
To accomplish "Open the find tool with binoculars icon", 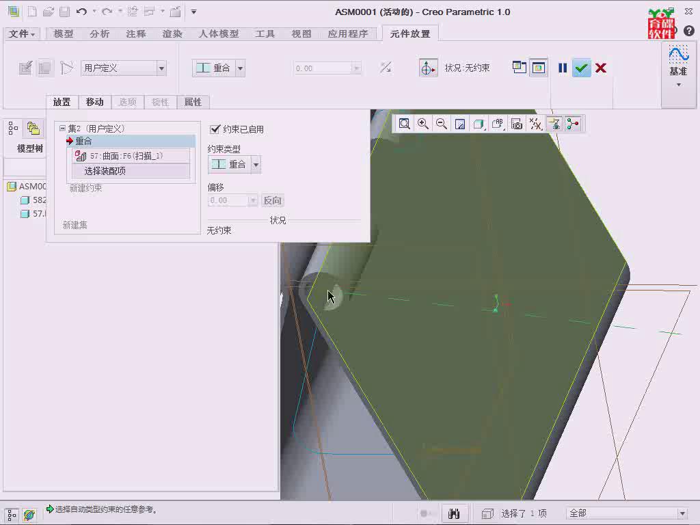I will click(x=454, y=513).
